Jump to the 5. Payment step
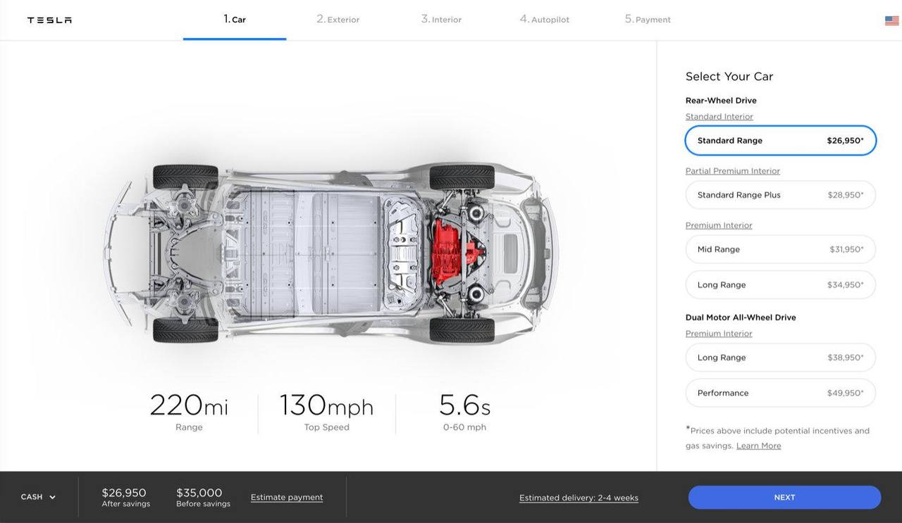Image resolution: width=902 pixels, height=523 pixels. pos(648,20)
